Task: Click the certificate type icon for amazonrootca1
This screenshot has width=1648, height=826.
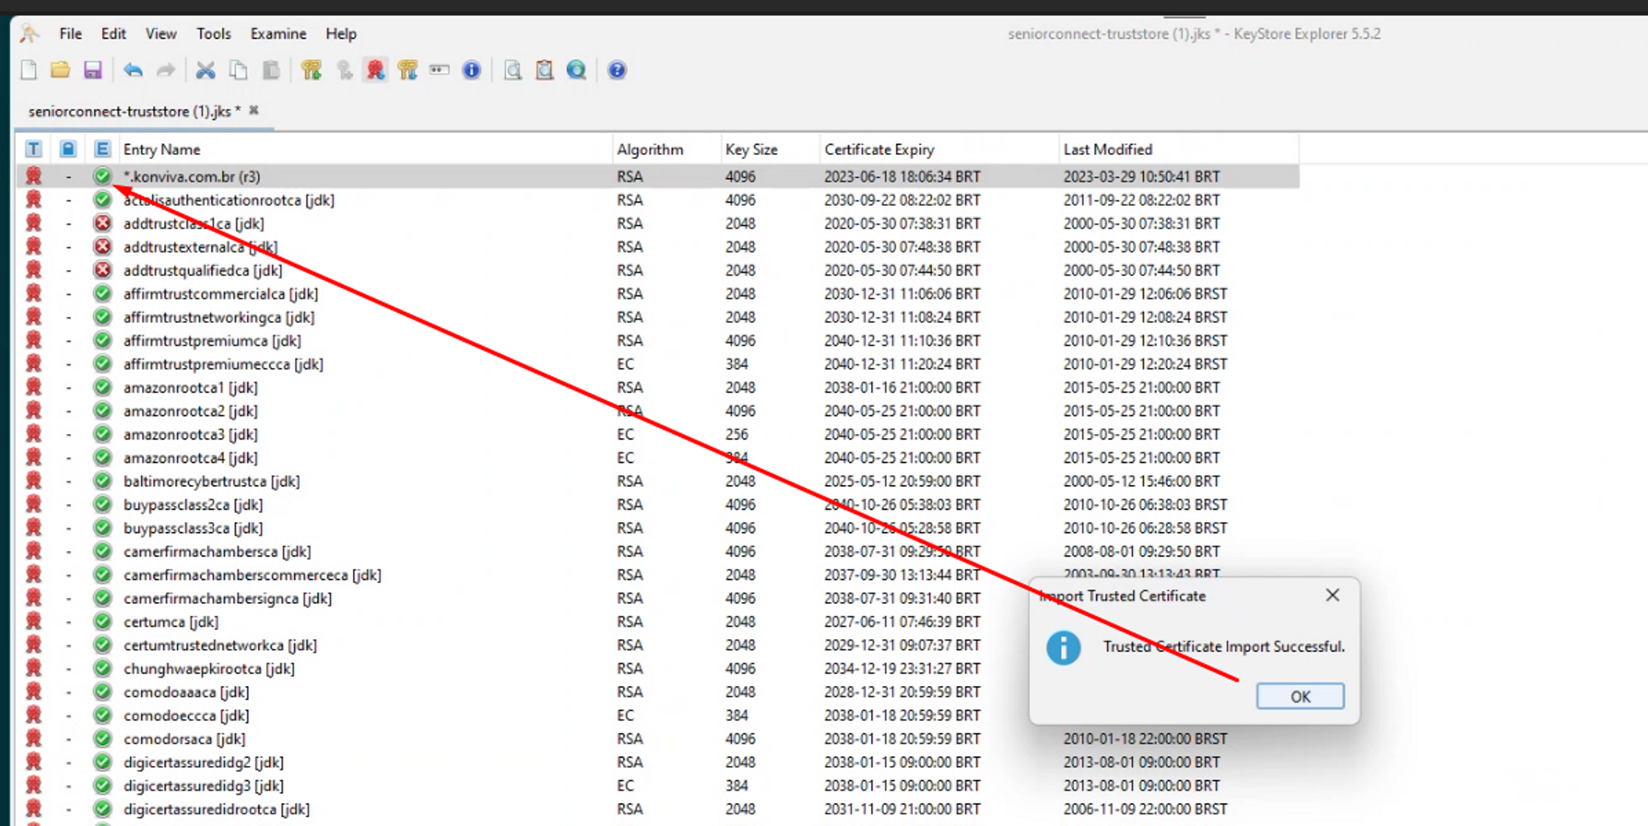Action: pyautogui.click(x=34, y=387)
